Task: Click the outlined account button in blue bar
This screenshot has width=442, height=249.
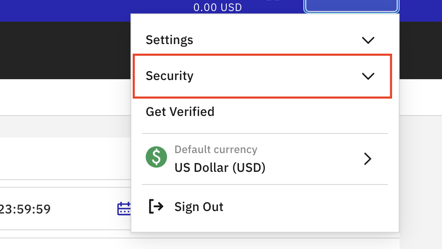Action: [351, 6]
